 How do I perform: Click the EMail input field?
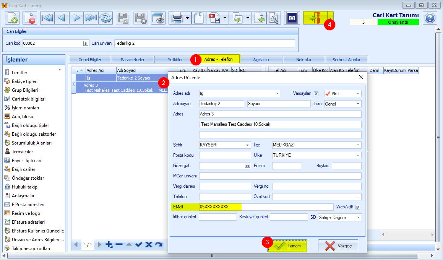266,207
